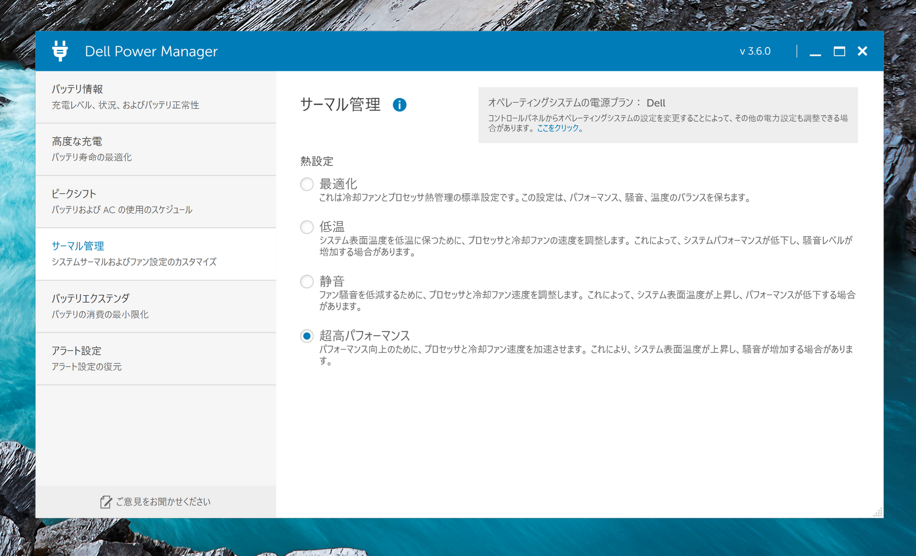916x556 pixels.
Task: Click the バッテリの消費の最小限化 subtitle
Action: 100,315
